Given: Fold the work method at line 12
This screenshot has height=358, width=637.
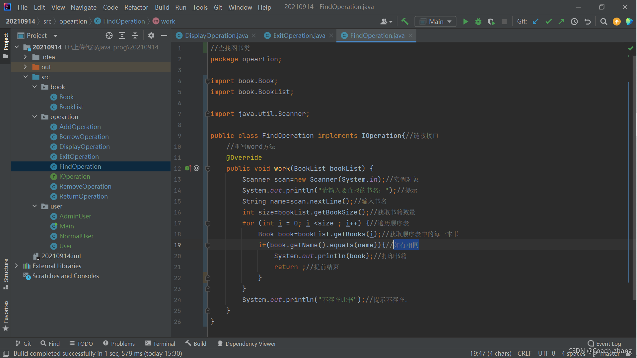Looking at the screenshot, I should click(x=208, y=169).
